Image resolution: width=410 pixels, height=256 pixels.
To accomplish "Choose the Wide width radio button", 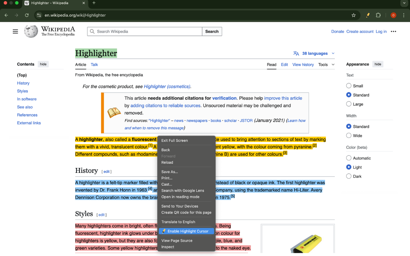I will (349, 136).
